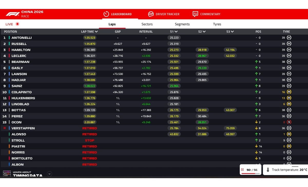This screenshot has width=308, height=187.
Task: Click Antonelli's hard tyre icon
Action: click(x=289, y=38)
